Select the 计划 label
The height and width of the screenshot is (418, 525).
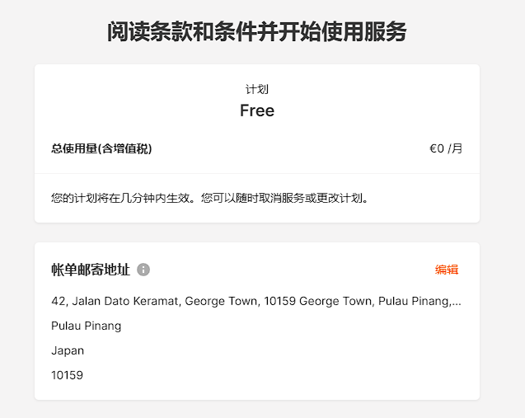[257, 89]
